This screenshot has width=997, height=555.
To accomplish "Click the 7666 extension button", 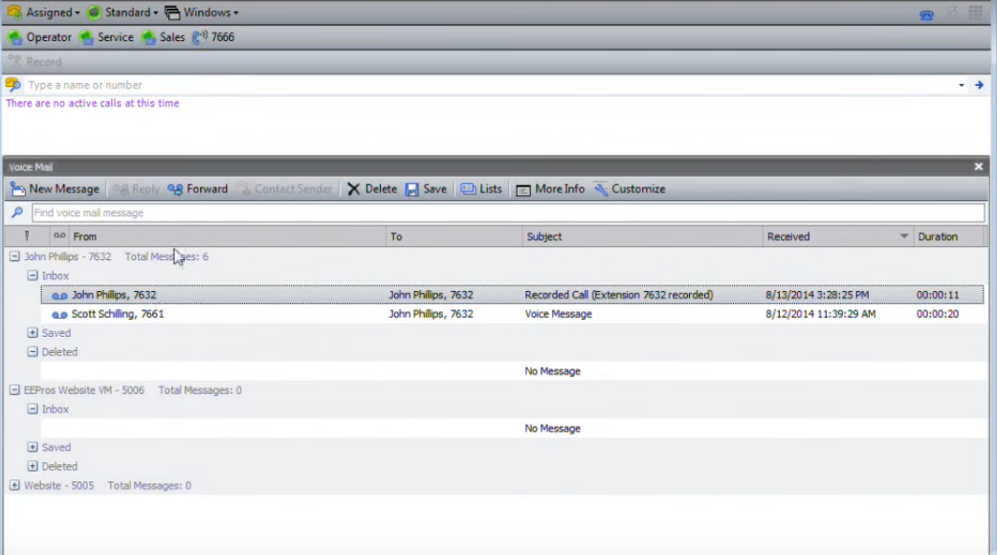I will coord(213,37).
